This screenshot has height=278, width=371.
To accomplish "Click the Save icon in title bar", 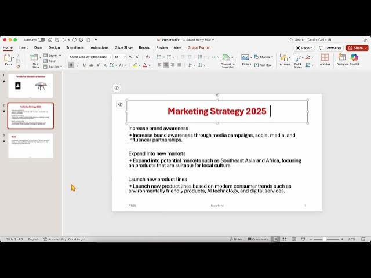I will (x=57, y=40).
